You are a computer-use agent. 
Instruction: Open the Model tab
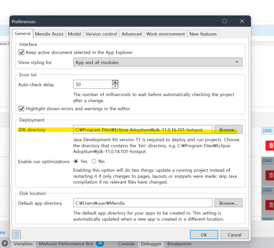(x=75, y=34)
